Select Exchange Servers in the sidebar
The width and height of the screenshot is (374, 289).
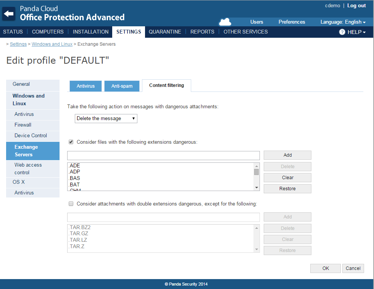click(x=33, y=151)
